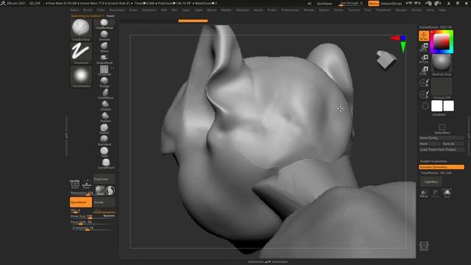This screenshot has width=471, height=265.
Task: Select the Chisel3D brush
Action: pos(105,71)
